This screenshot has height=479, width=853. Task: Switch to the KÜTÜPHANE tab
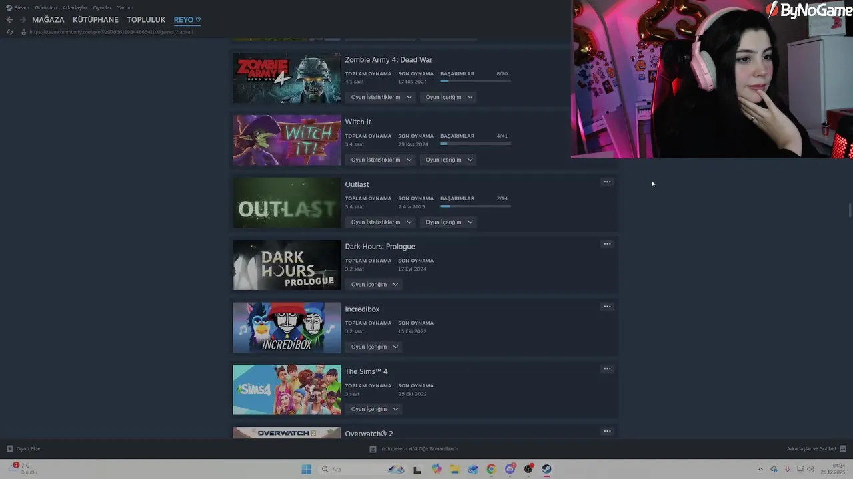click(x=95, y=20)
